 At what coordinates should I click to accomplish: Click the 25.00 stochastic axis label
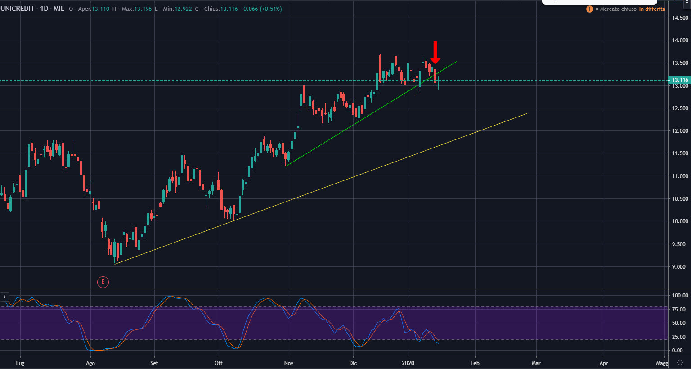click(x=680, y=337)
